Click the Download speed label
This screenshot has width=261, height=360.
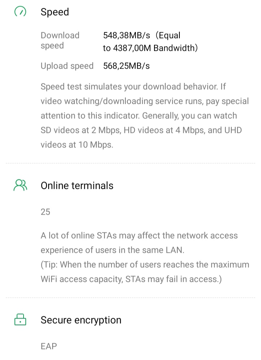click(60, 40)
